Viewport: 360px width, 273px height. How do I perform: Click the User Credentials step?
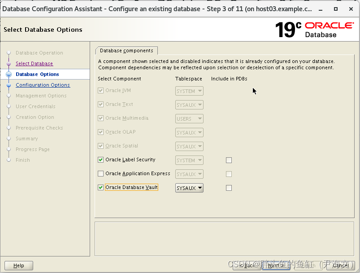[x=35, y=106]
